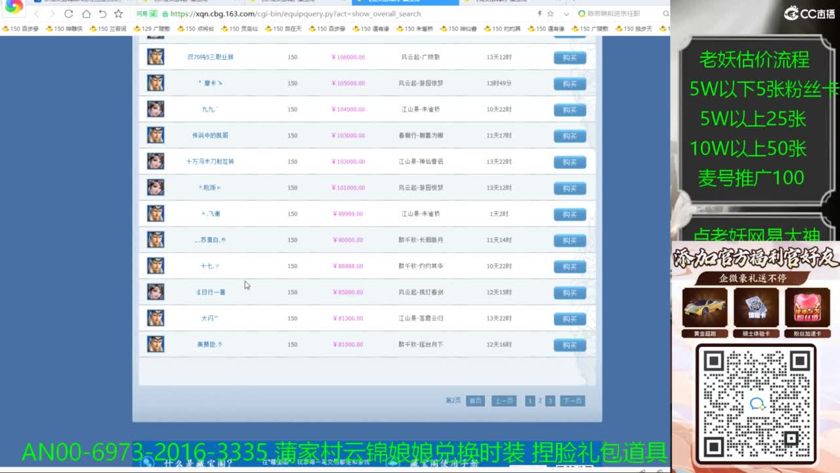The image size is (840, 473).
Task: Jump to page 3 in pagination
Action: click(550, 401)
